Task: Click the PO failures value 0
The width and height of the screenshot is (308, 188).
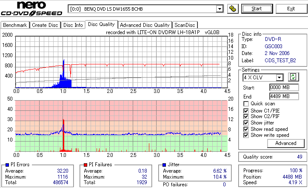Action: (224, 185)
